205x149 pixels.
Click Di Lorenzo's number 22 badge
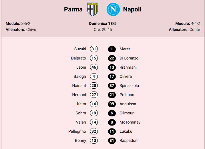(x=112, y=58)
